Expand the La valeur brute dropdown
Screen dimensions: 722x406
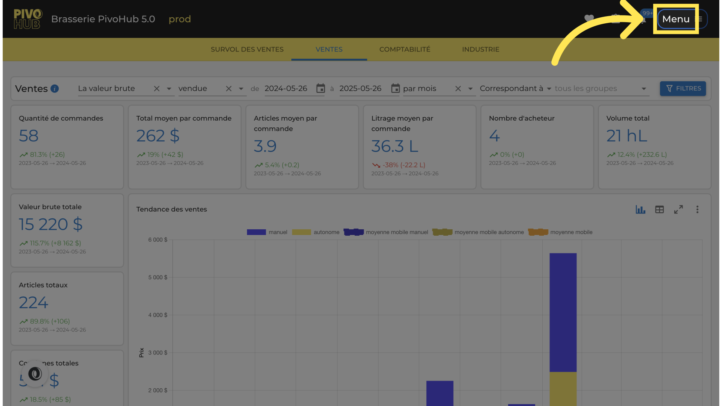169,89
